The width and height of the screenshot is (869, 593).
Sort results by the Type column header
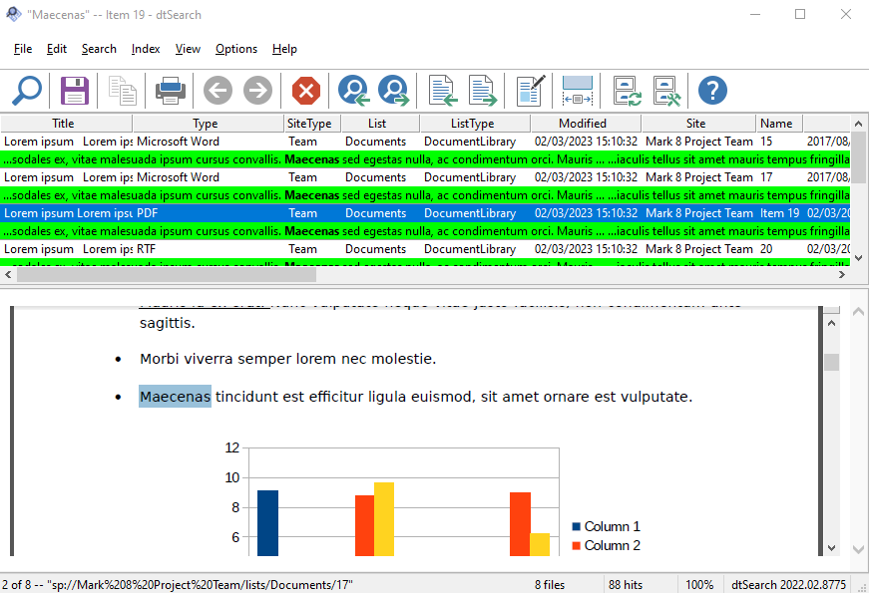pos(208,124)
